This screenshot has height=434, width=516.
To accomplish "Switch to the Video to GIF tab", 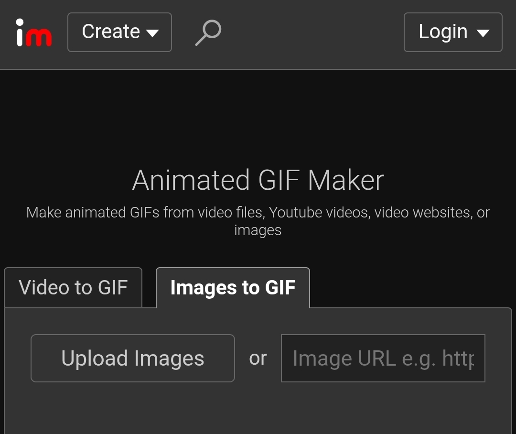I will [73, 287].
